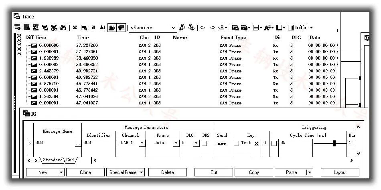Image resolution: width=381 pixels, height=190 pixels.
Task: Click the font size A icon
Action: click(267, 28)
